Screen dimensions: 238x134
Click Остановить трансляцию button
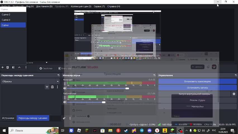[197, 82]
